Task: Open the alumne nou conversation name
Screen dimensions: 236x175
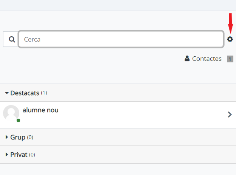Action: coord(40,110)
